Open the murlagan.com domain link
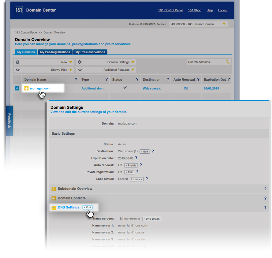 (x=40, y=88)
